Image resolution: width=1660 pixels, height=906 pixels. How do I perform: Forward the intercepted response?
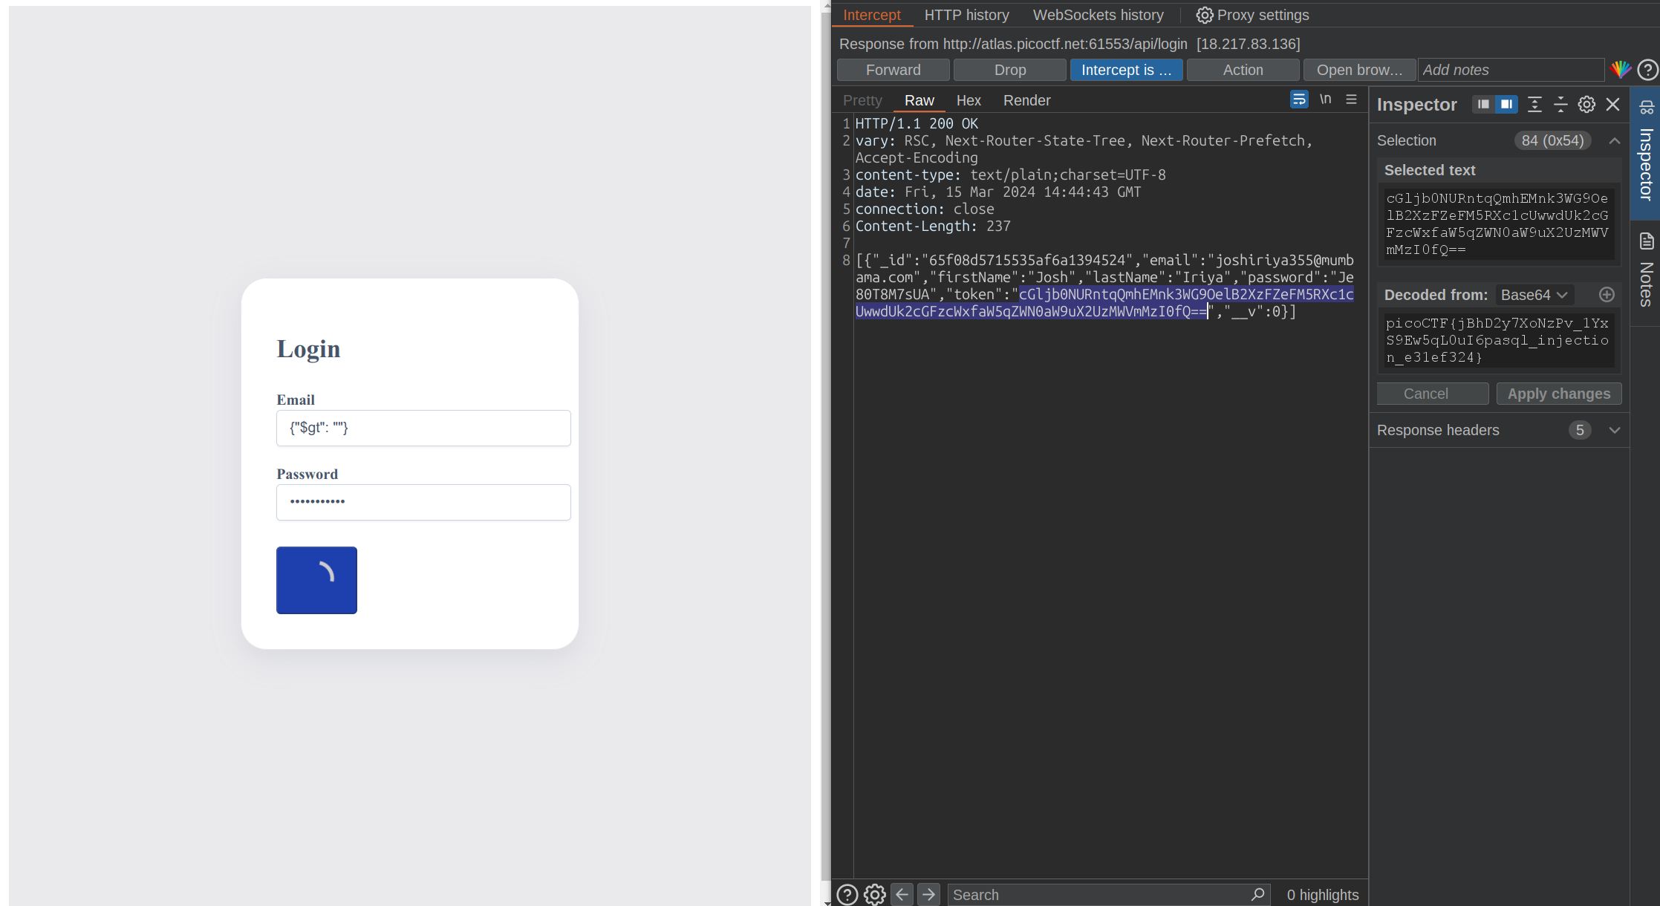coord(893,70)
